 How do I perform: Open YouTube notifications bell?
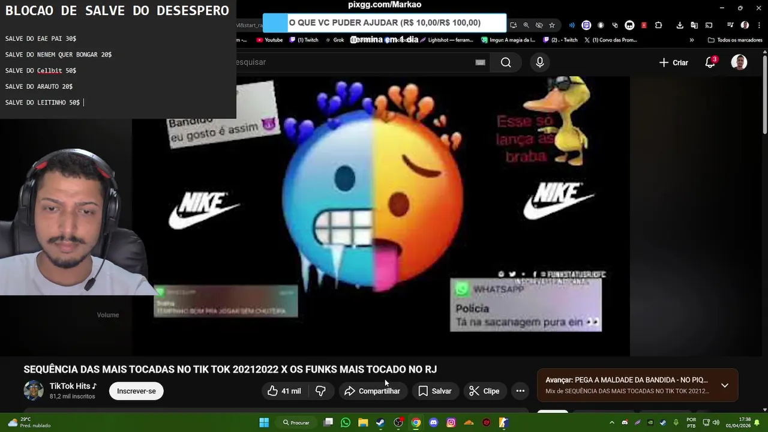(x=710, y=62)
